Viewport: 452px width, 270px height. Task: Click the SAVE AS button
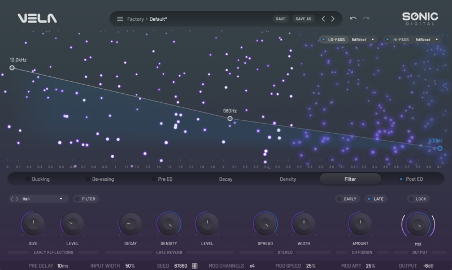pos(303,19)
